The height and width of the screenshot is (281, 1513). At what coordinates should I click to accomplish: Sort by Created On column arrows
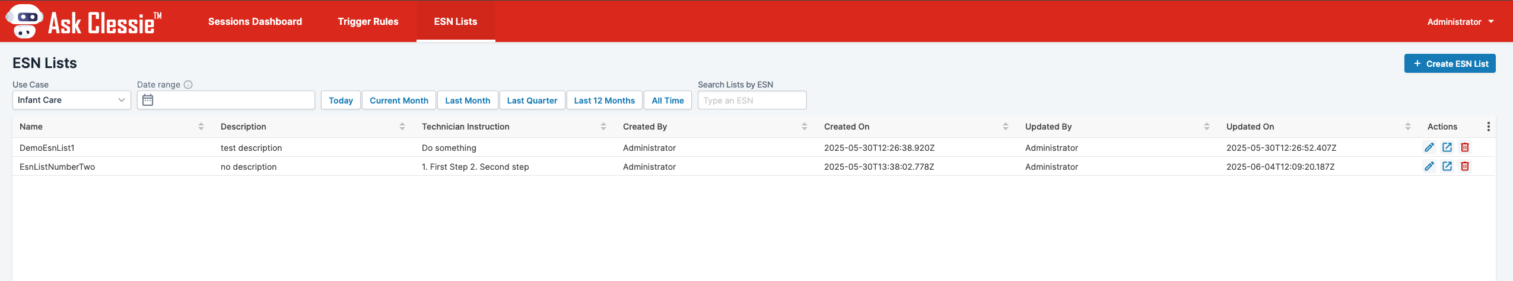[1006, 127]
